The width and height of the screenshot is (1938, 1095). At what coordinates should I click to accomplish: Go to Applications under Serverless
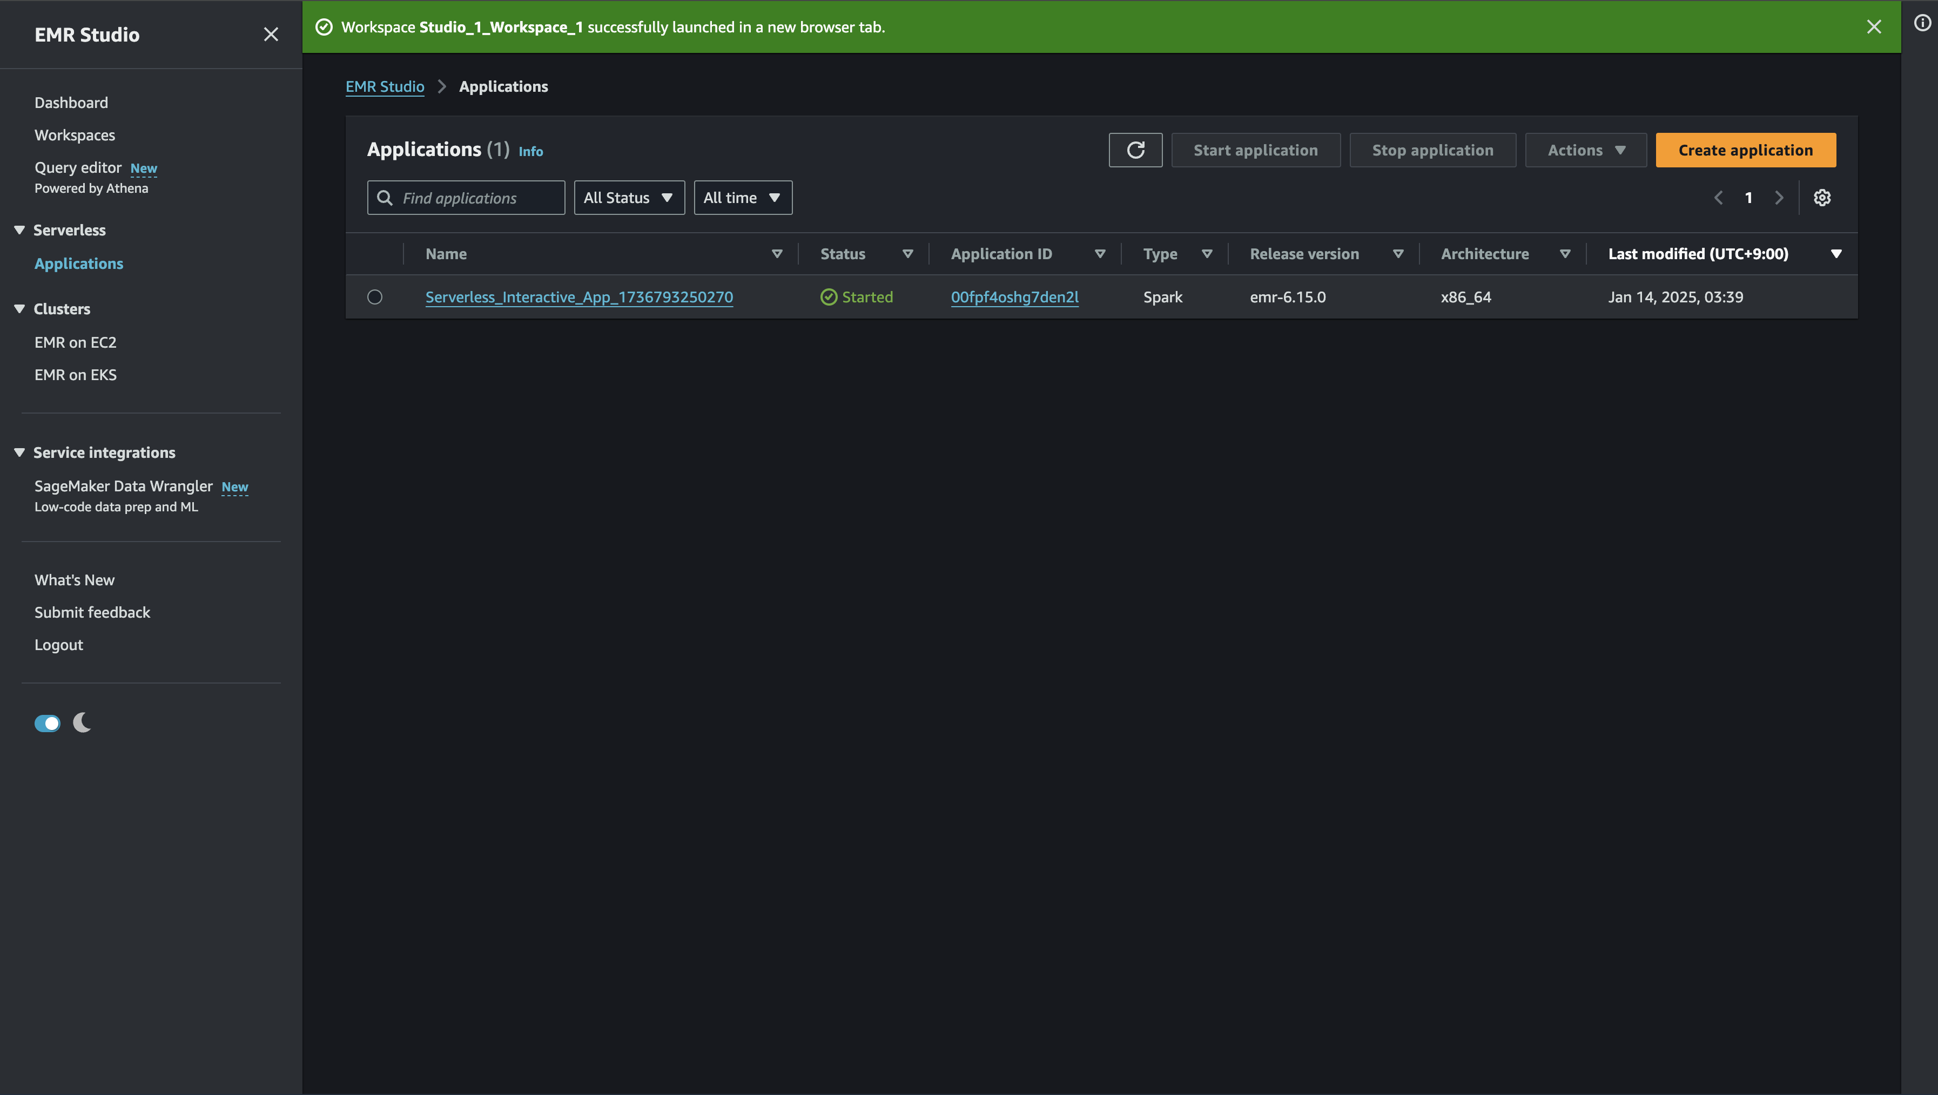pos(79,264)
